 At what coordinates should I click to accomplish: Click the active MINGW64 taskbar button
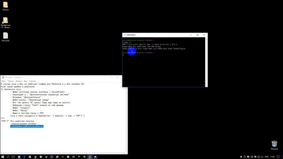[90, 157]
